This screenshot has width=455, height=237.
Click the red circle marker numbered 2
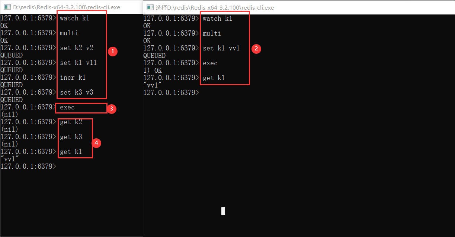pos(256,49)
